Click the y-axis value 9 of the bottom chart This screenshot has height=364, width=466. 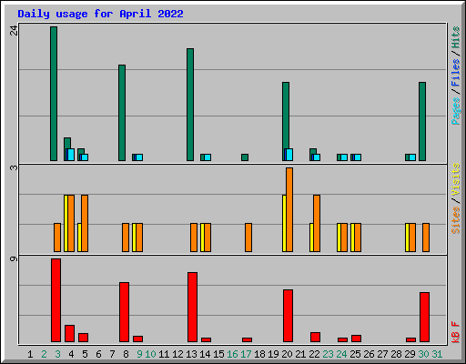[14, 259]
